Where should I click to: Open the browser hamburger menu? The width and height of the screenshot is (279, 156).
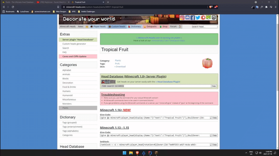click(x=275, y=7)
